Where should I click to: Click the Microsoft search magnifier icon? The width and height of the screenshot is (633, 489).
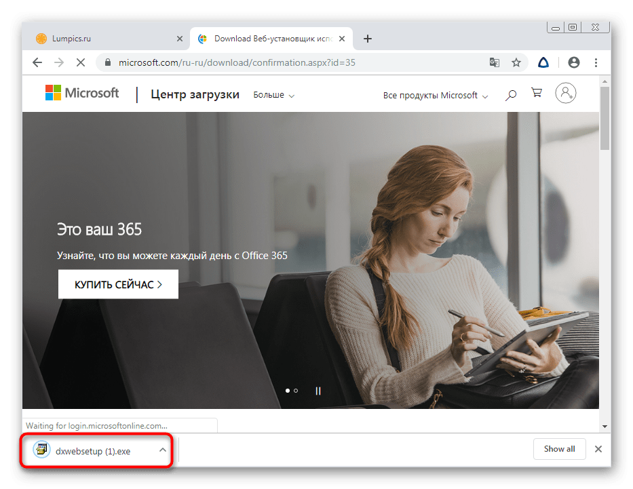pyautogui.click(x=511, y=95)
